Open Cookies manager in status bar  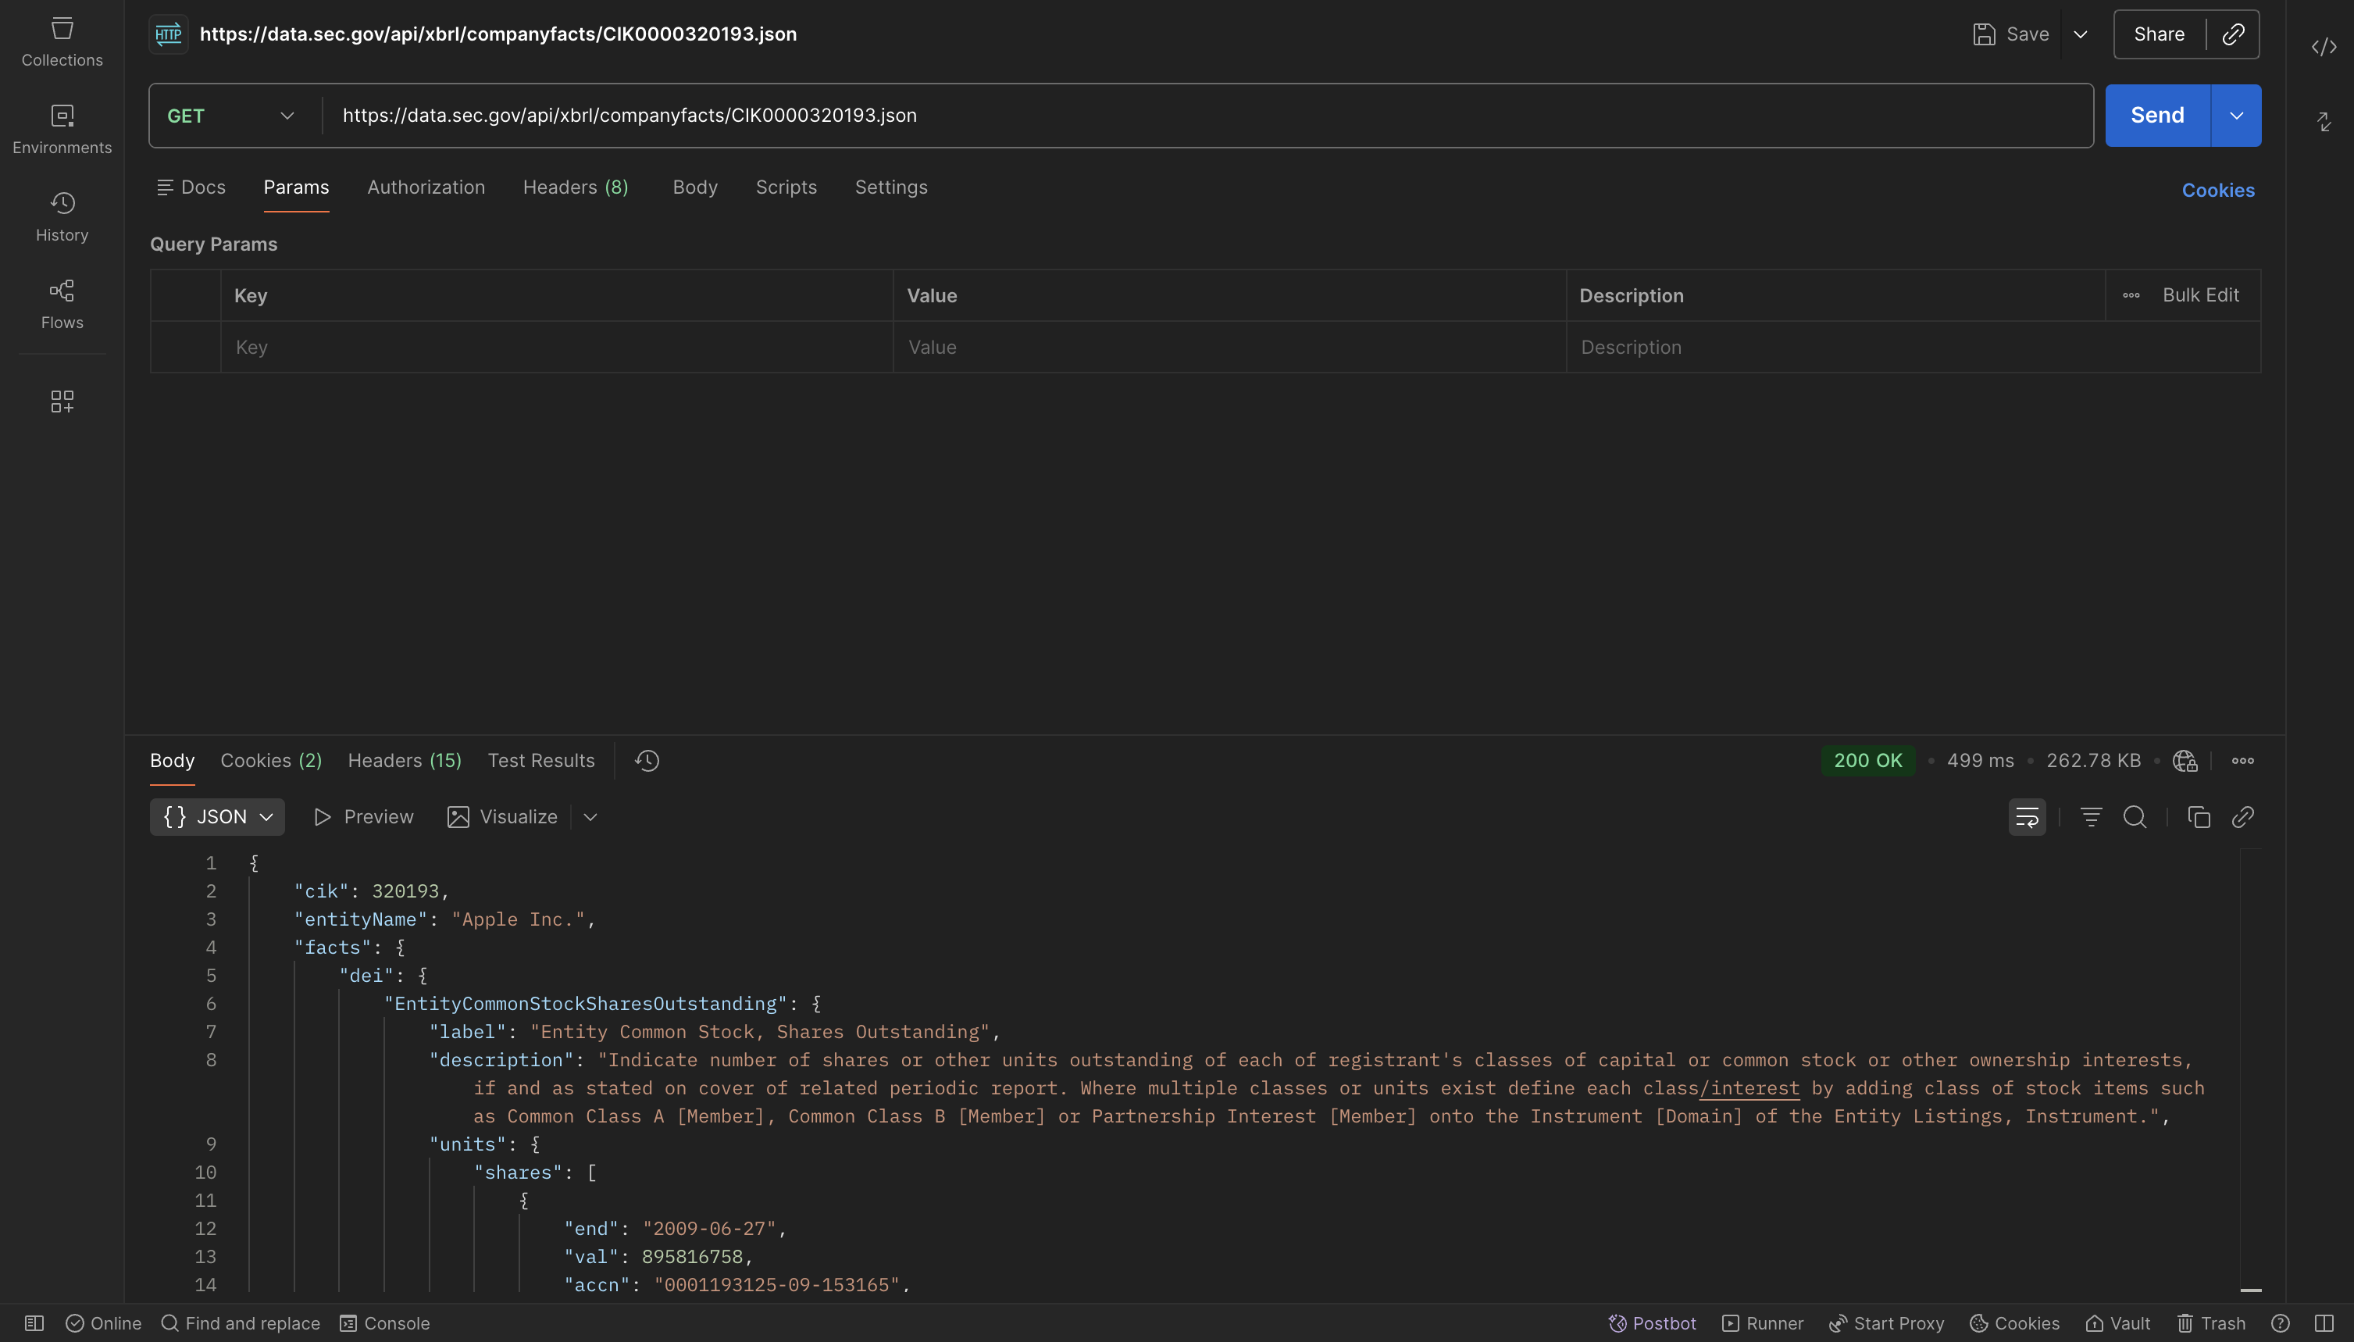(2014, 1322)
